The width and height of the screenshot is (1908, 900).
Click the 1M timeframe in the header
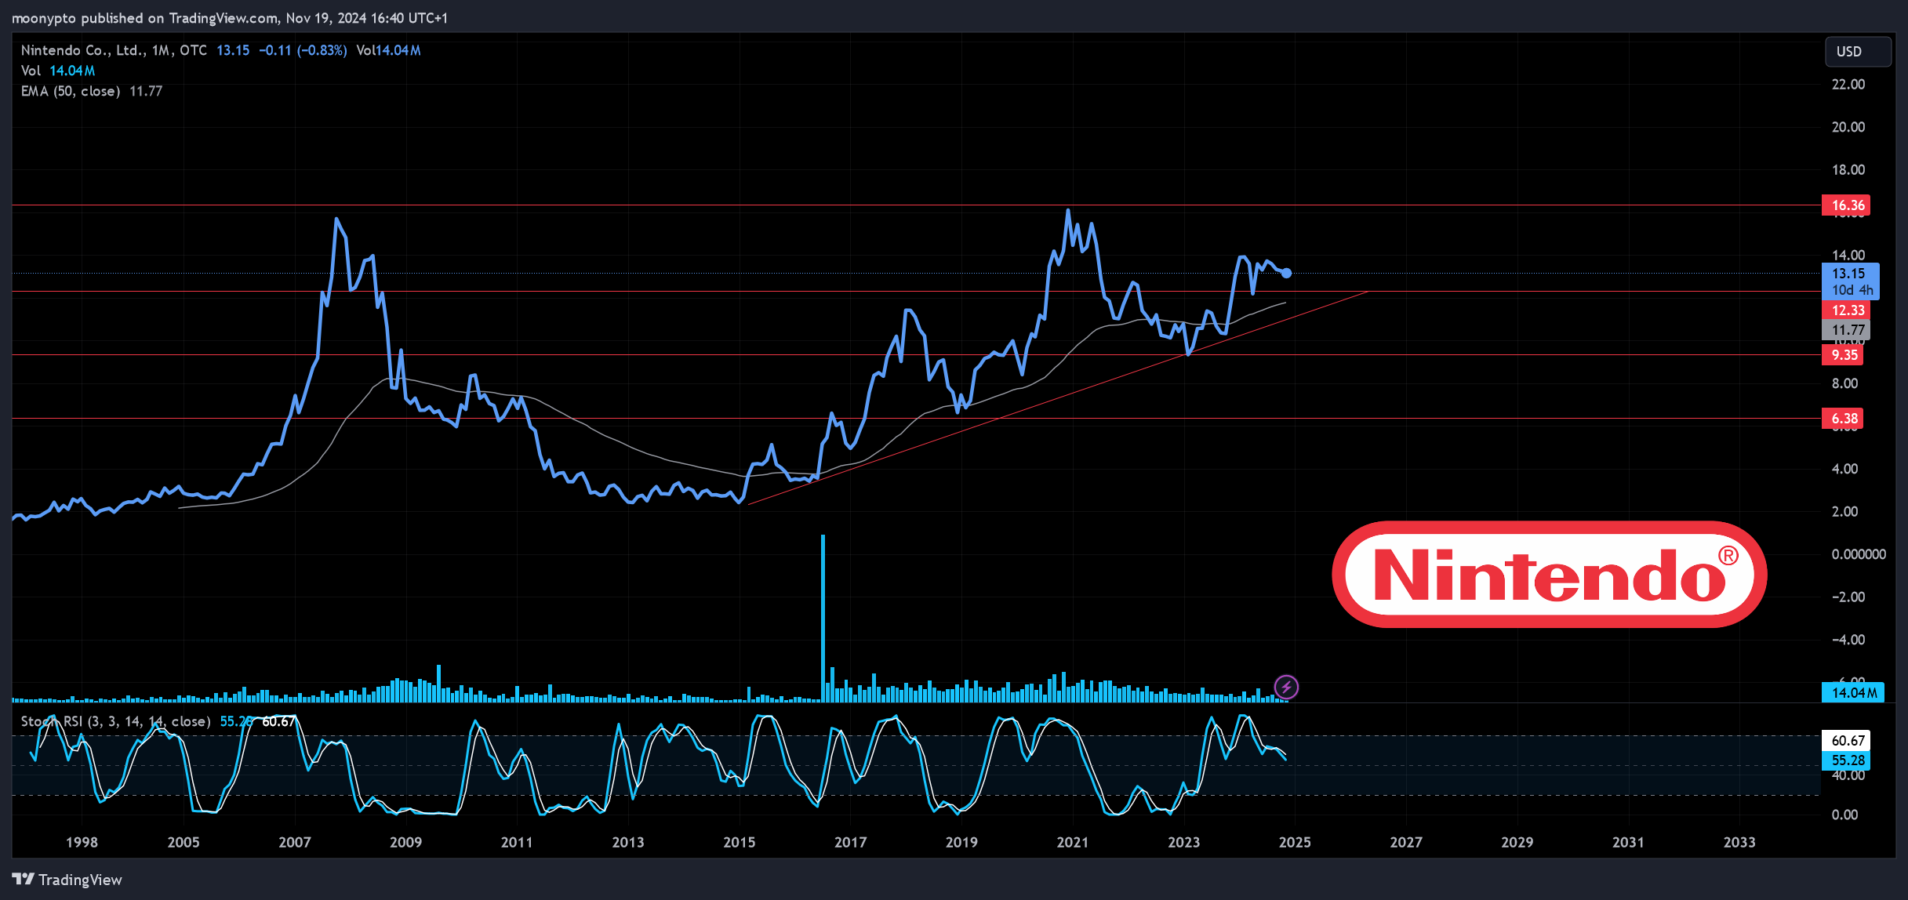click(x=161, y=50)
